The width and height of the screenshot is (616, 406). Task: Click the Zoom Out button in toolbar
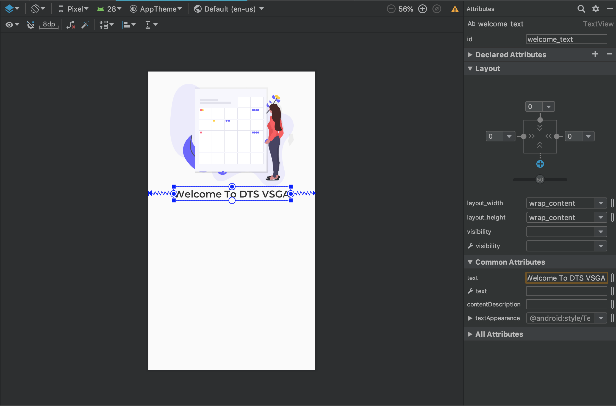(391, 9)
